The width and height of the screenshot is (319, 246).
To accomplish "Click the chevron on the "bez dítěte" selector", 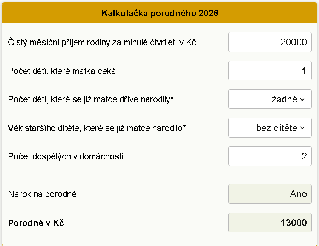I will click(302, 127).
